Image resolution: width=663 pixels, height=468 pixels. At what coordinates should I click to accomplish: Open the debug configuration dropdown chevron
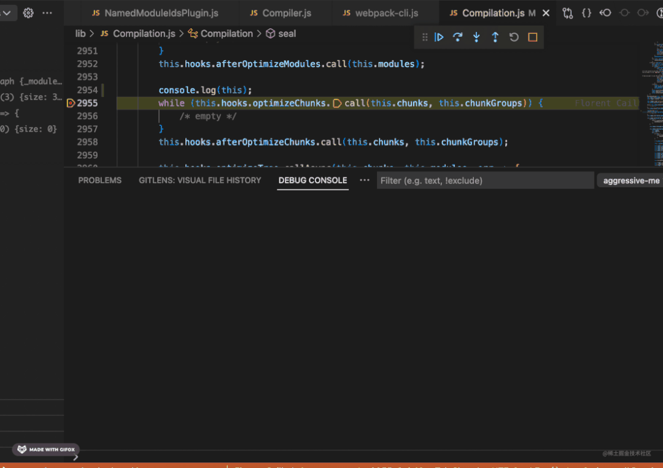point(6,13)
